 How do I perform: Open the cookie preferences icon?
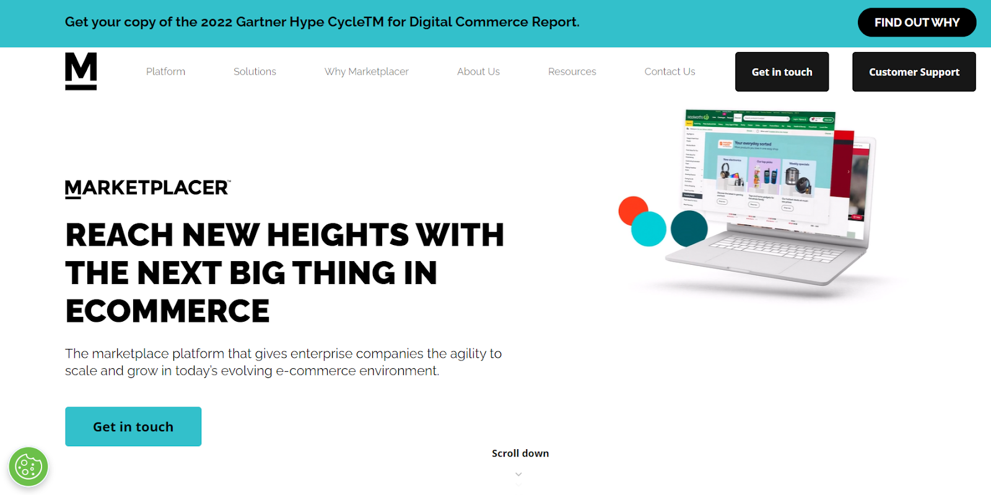click(x=28, y=467)
